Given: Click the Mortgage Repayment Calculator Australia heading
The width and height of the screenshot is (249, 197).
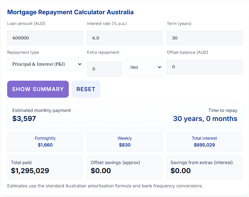Looking at the screenshot, I should pos(70,12).
